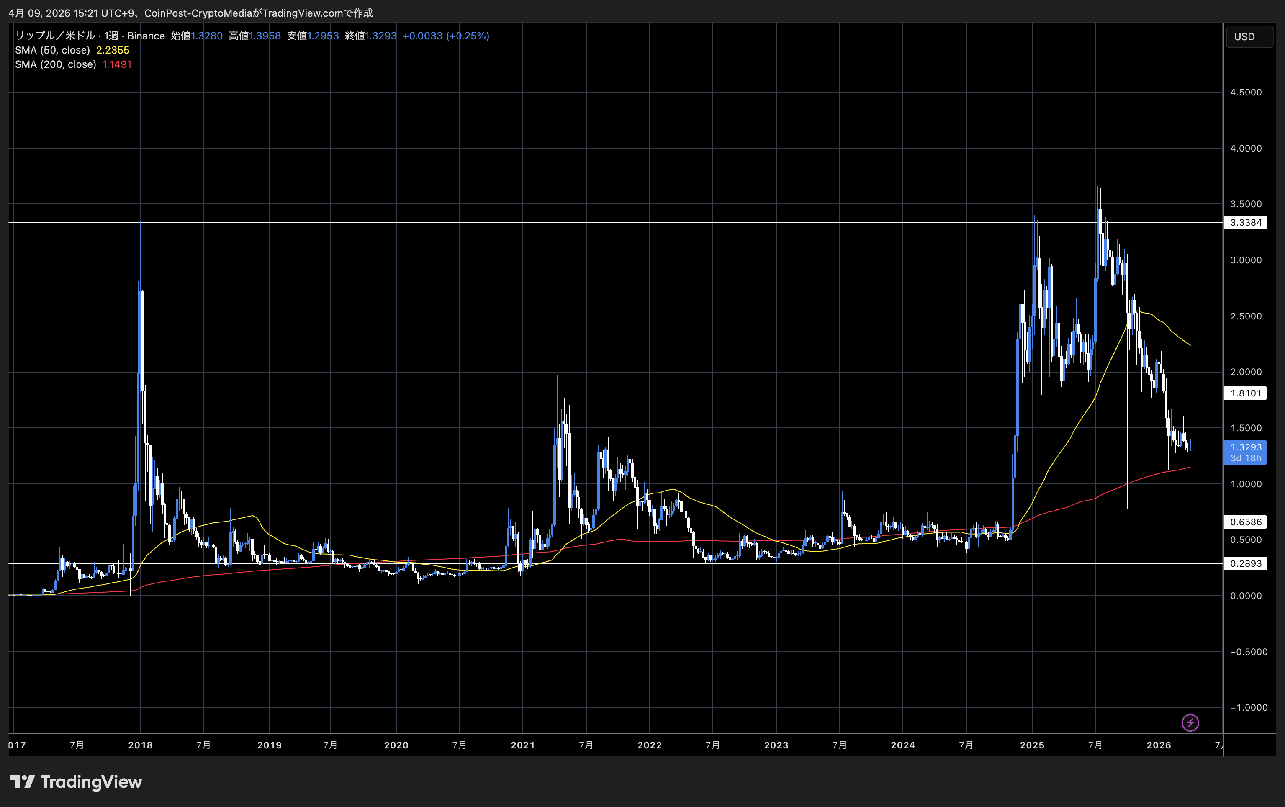
Task: Click the 2021 label on time axis
Action: tap(522, 745)
